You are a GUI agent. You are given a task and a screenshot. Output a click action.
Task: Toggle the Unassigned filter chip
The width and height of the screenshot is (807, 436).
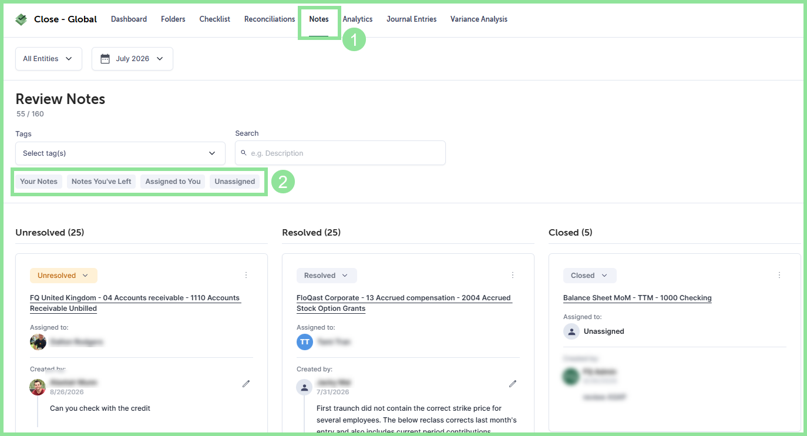(x=235, y=182)
